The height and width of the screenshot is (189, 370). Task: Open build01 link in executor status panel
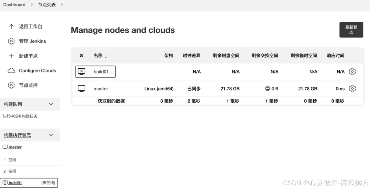pyautogui.click(x=15, y=183)
